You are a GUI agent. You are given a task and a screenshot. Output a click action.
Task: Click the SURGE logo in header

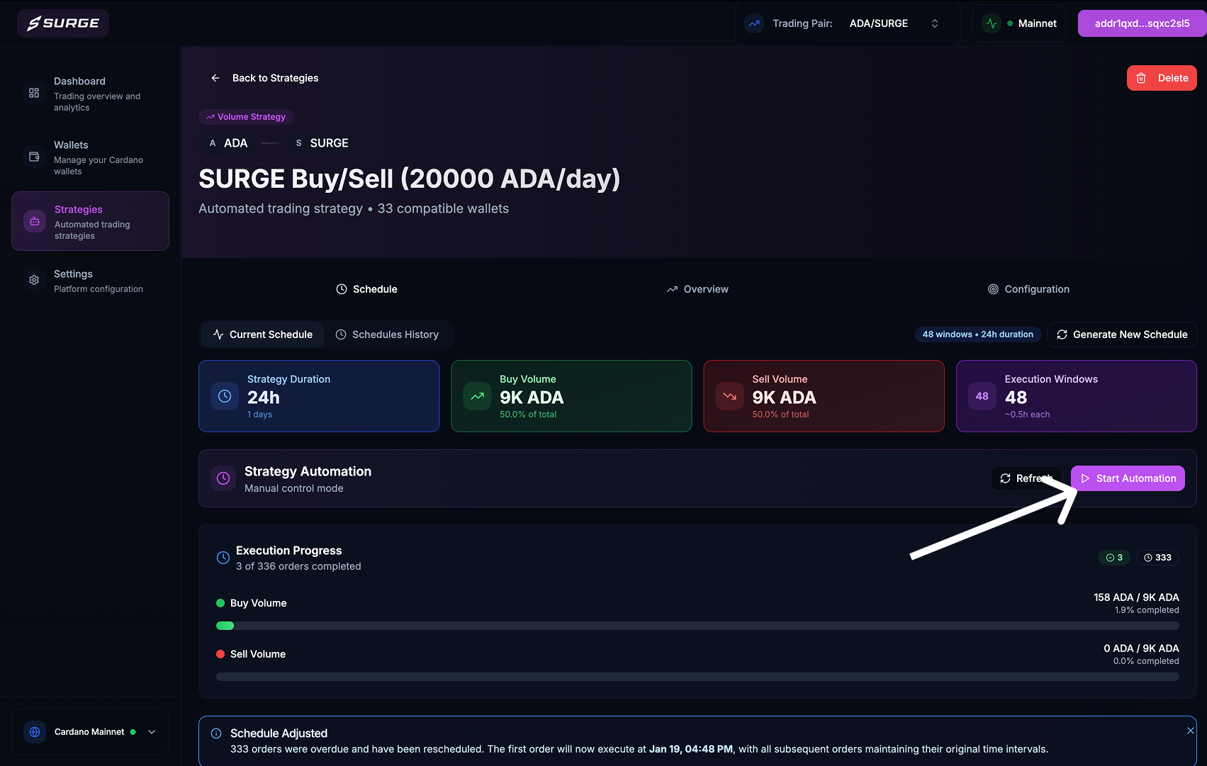click(x=63, y=23)
